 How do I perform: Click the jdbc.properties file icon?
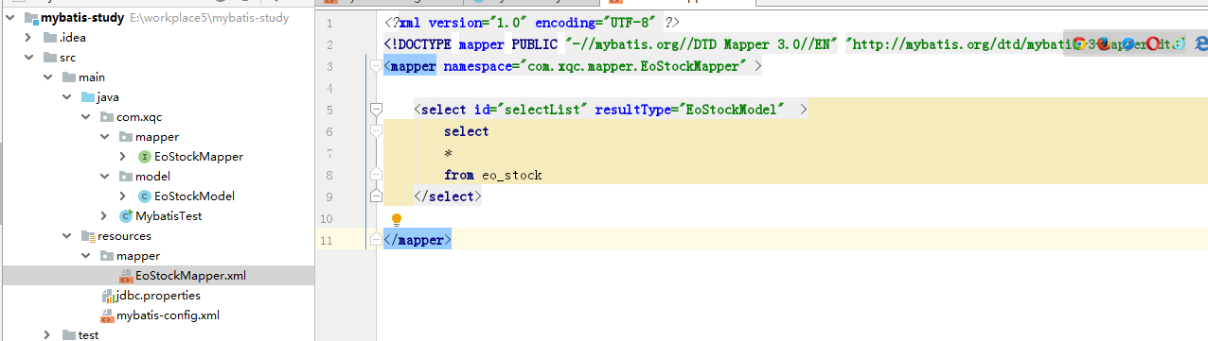pos(107,296)
